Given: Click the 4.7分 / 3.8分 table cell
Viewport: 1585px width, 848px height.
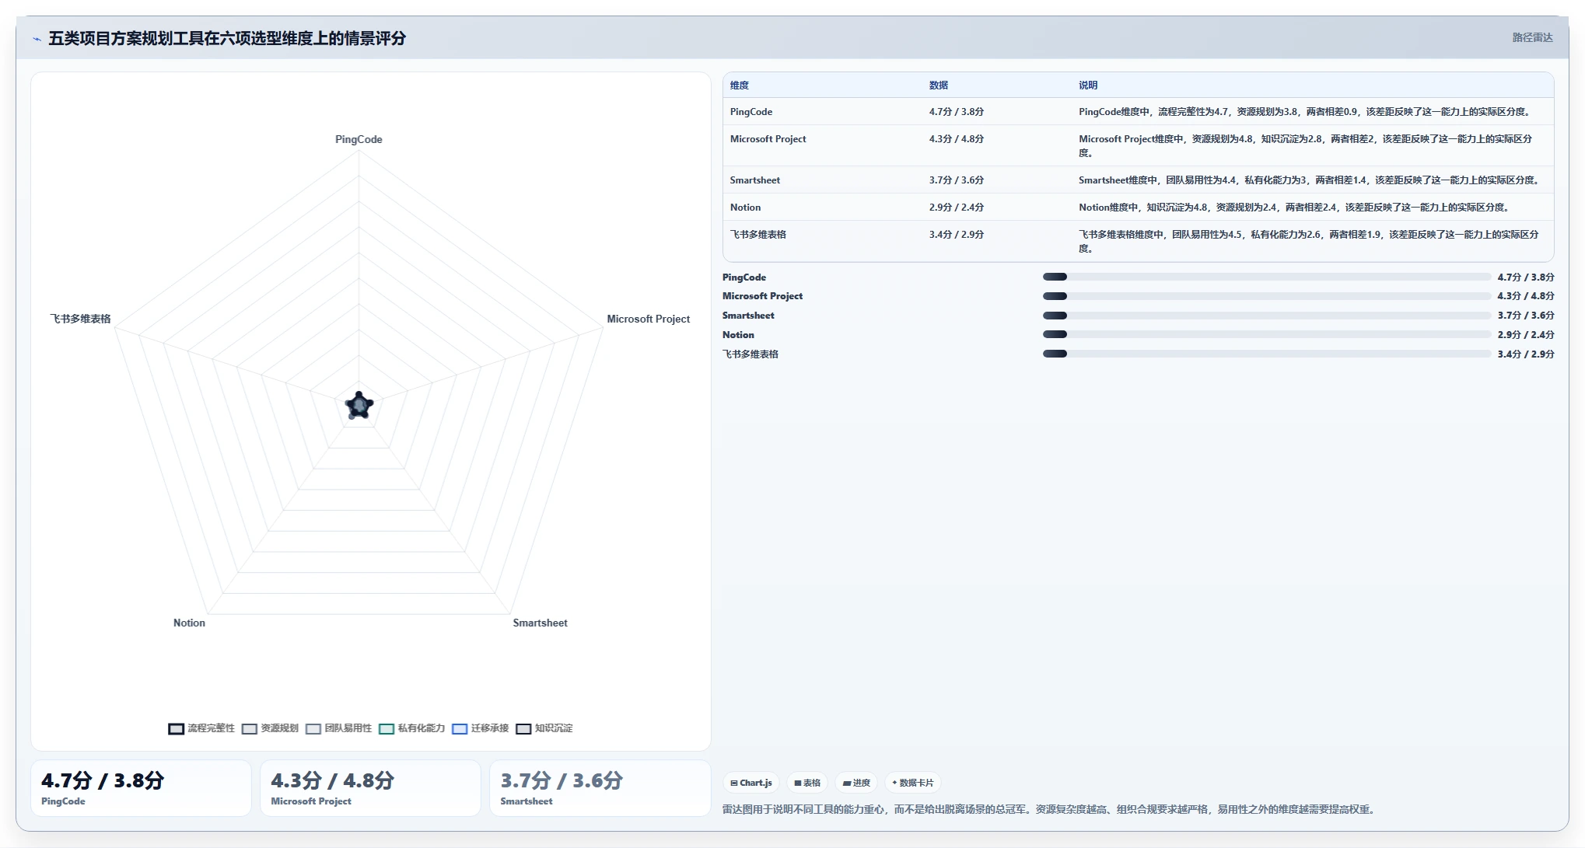Looking at the screenshot, I should (x=956, y=112).
